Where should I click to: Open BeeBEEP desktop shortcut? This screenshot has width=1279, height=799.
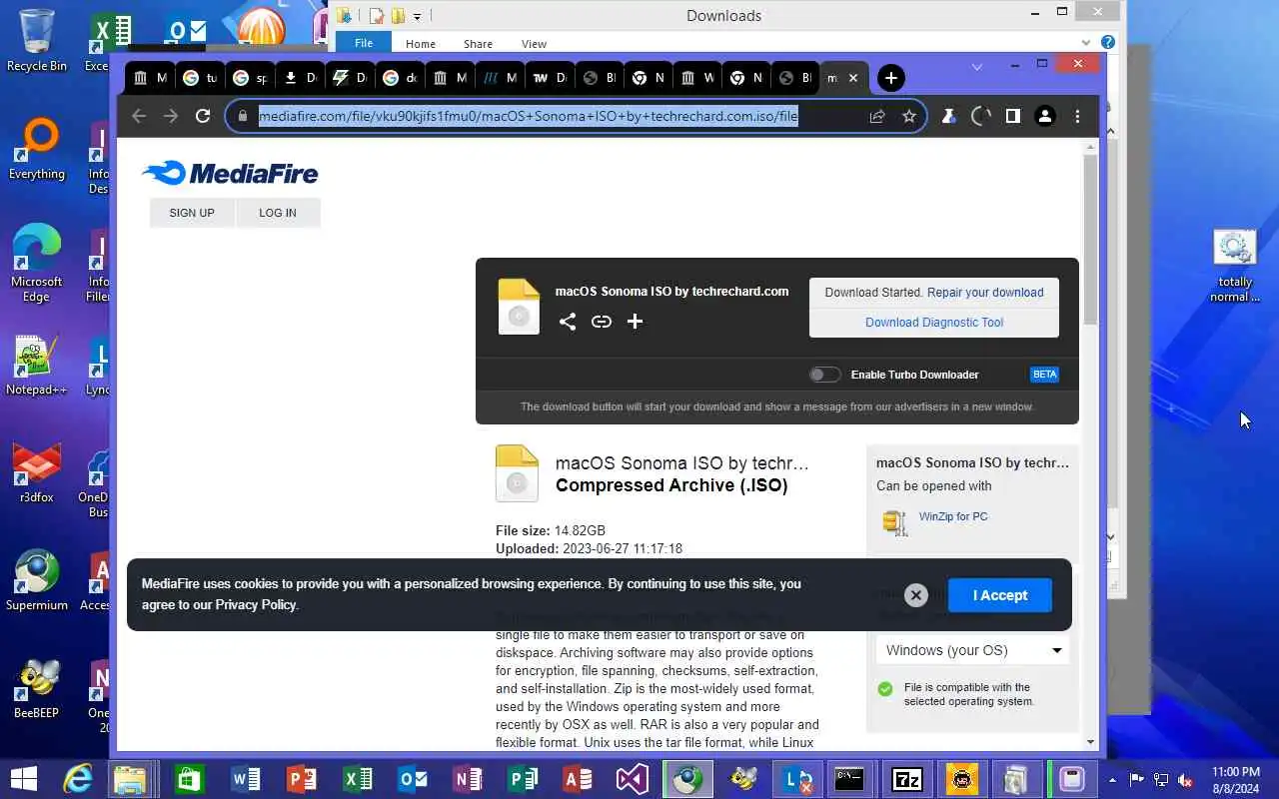pyautogui.click(x=37, y=687)
